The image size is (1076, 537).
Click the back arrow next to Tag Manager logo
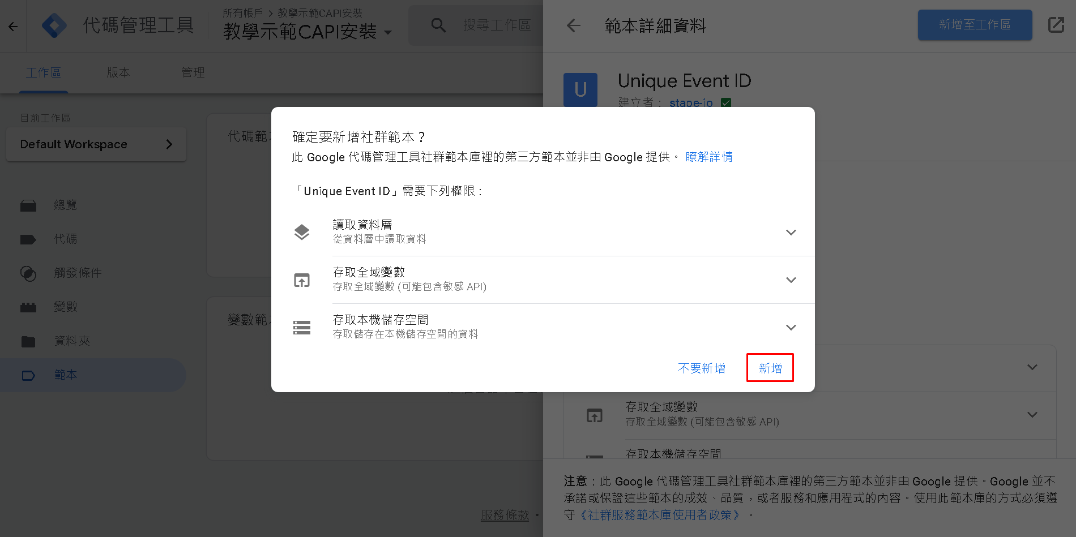pyautogui.click(x=13, y=26)
